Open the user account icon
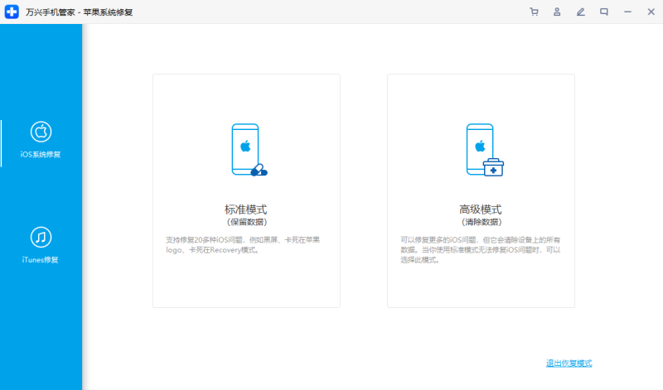This screenshot has width=663, height=390. click(557, 12)
